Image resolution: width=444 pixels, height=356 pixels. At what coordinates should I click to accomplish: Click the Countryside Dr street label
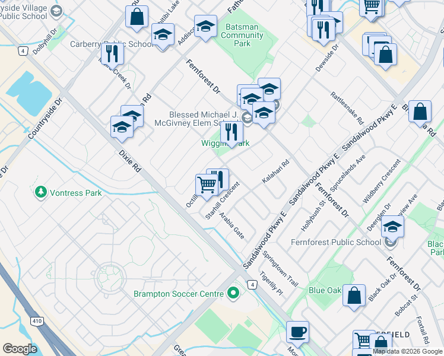click(x=45, y=118)
